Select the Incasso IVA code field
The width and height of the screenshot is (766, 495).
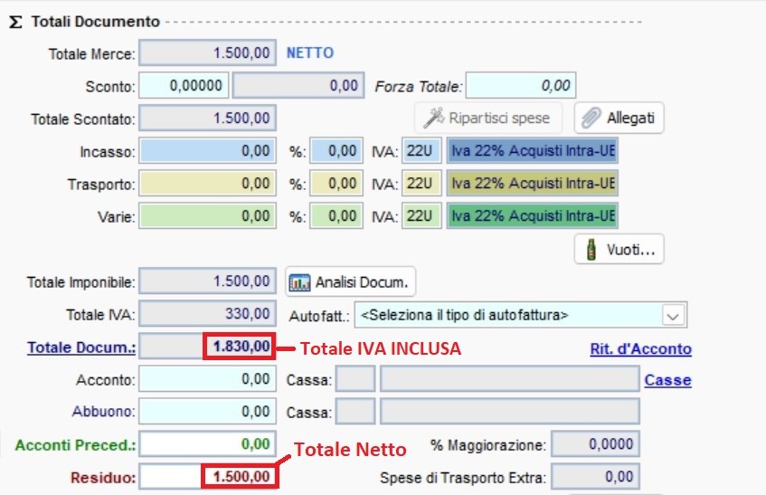click(x=421, y=151)
